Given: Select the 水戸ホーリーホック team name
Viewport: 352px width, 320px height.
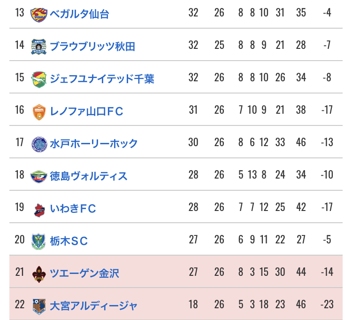Looking at the screenshot, I should point(94,144).
